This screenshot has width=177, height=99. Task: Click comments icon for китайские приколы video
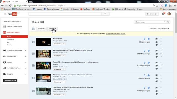coord(157,51)
